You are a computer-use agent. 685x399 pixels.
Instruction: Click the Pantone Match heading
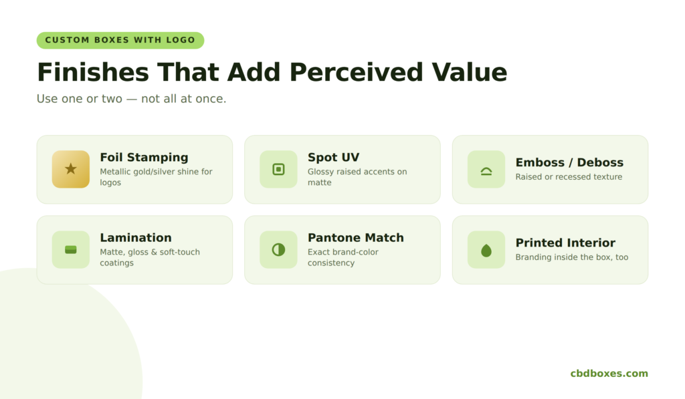[x=356, y=237]
